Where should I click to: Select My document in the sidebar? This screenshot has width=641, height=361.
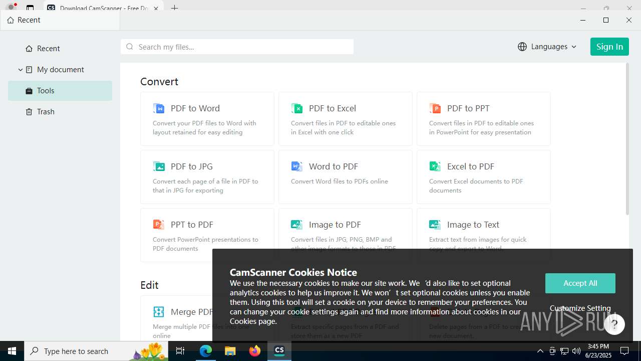click(60, 70)
